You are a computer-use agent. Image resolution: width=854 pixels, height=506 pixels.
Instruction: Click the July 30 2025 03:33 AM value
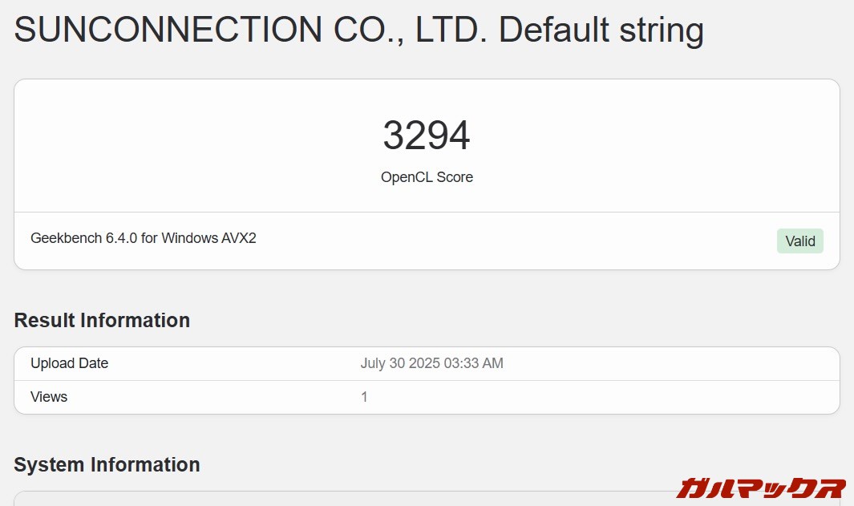point(431,363)
